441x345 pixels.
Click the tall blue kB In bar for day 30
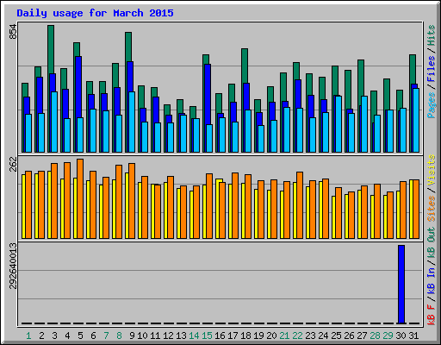[x=401, y=285]
